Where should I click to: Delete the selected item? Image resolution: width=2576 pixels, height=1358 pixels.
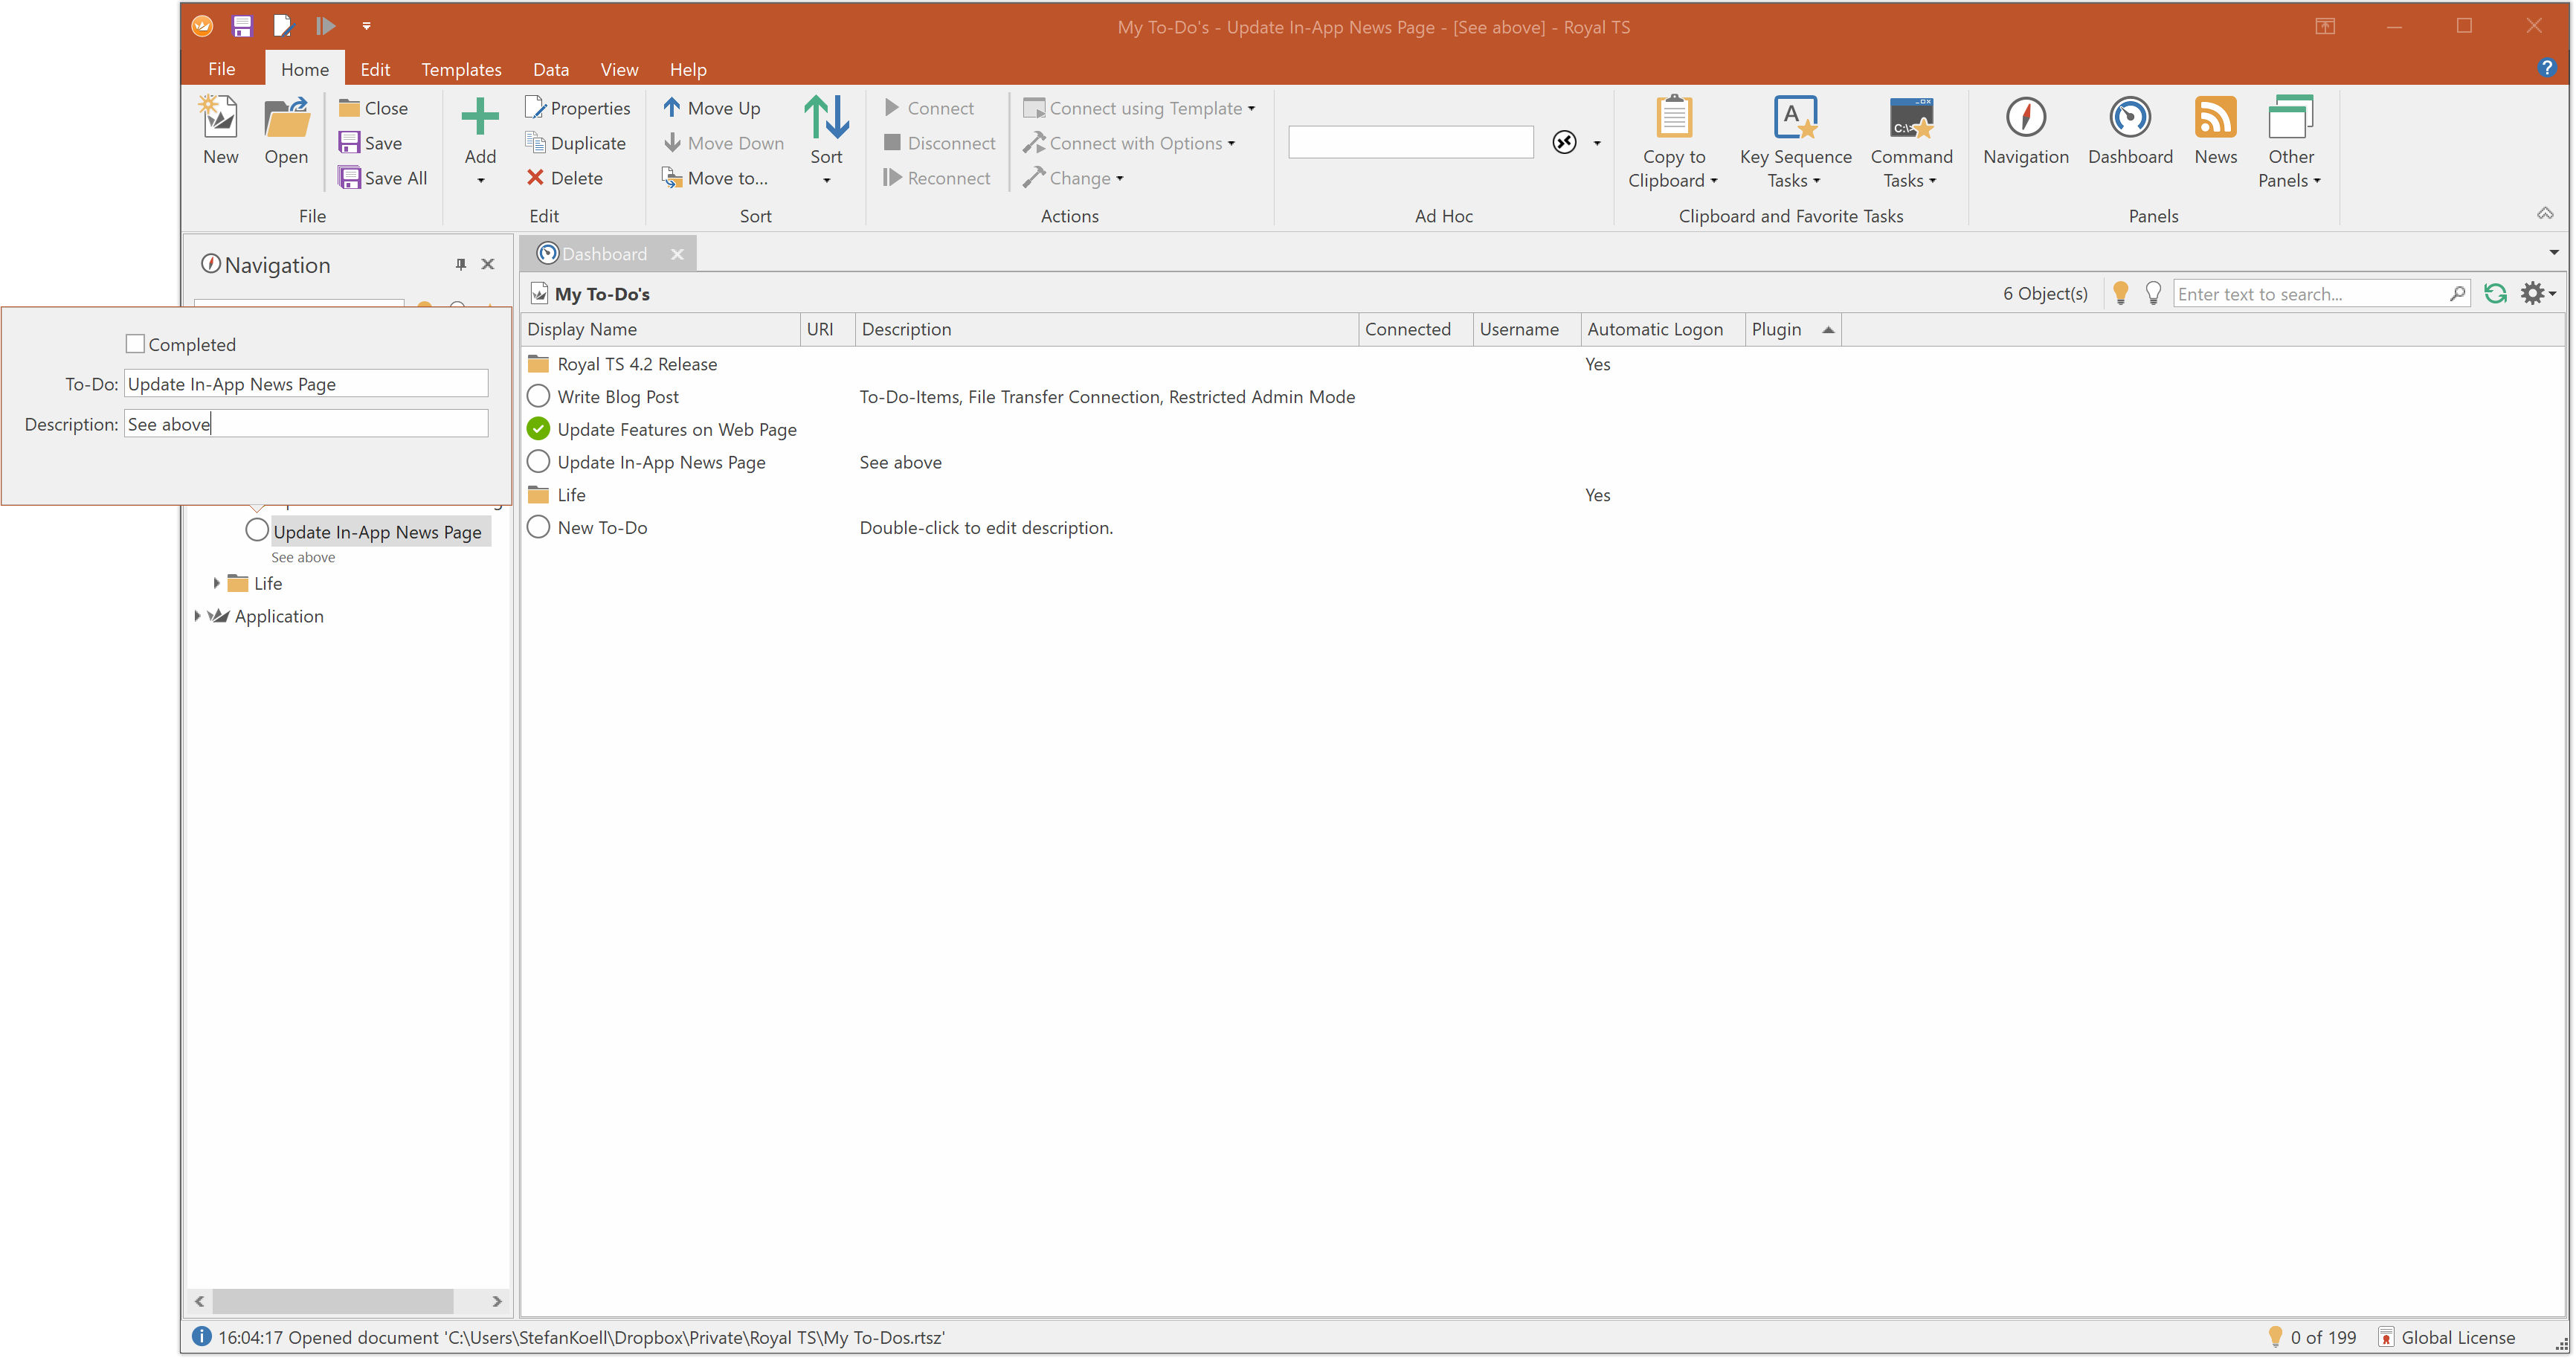click(564, 178)
